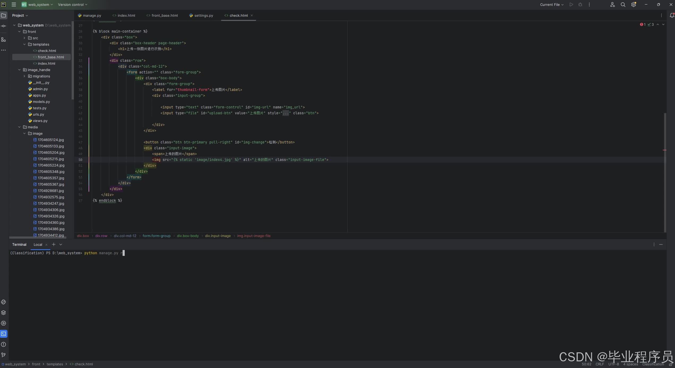Switch to the settings.py editor tab

point(203,15)
